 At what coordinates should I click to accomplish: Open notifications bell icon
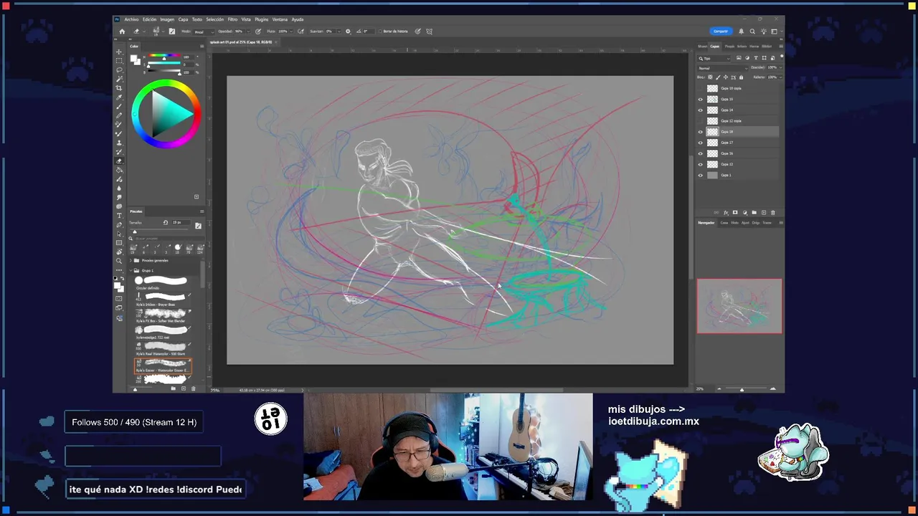point(741,32)
